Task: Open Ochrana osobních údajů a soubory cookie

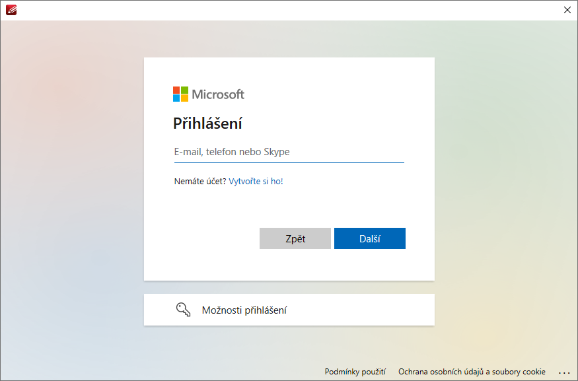Action: pos(472,371)
